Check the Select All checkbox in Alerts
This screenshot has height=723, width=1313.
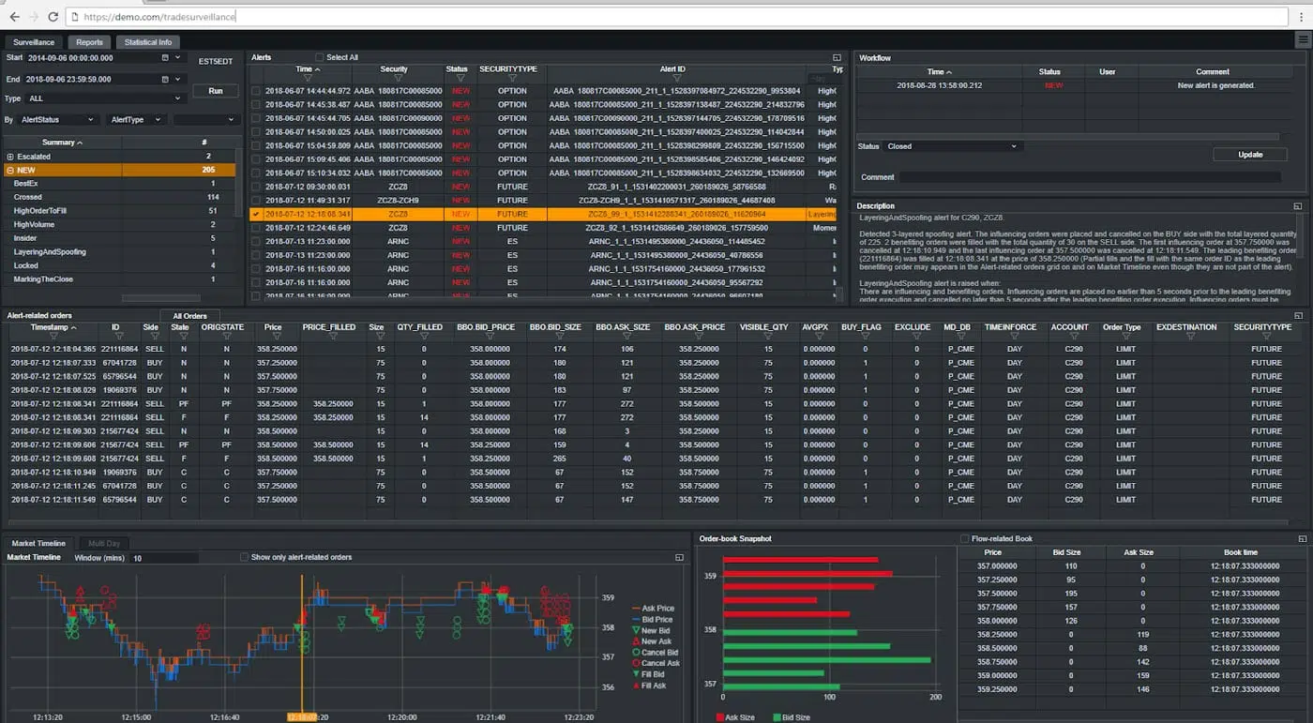click(x=320, y=58)
